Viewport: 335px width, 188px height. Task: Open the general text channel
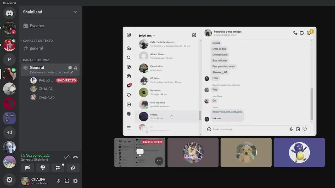click(x=50, y=48)
